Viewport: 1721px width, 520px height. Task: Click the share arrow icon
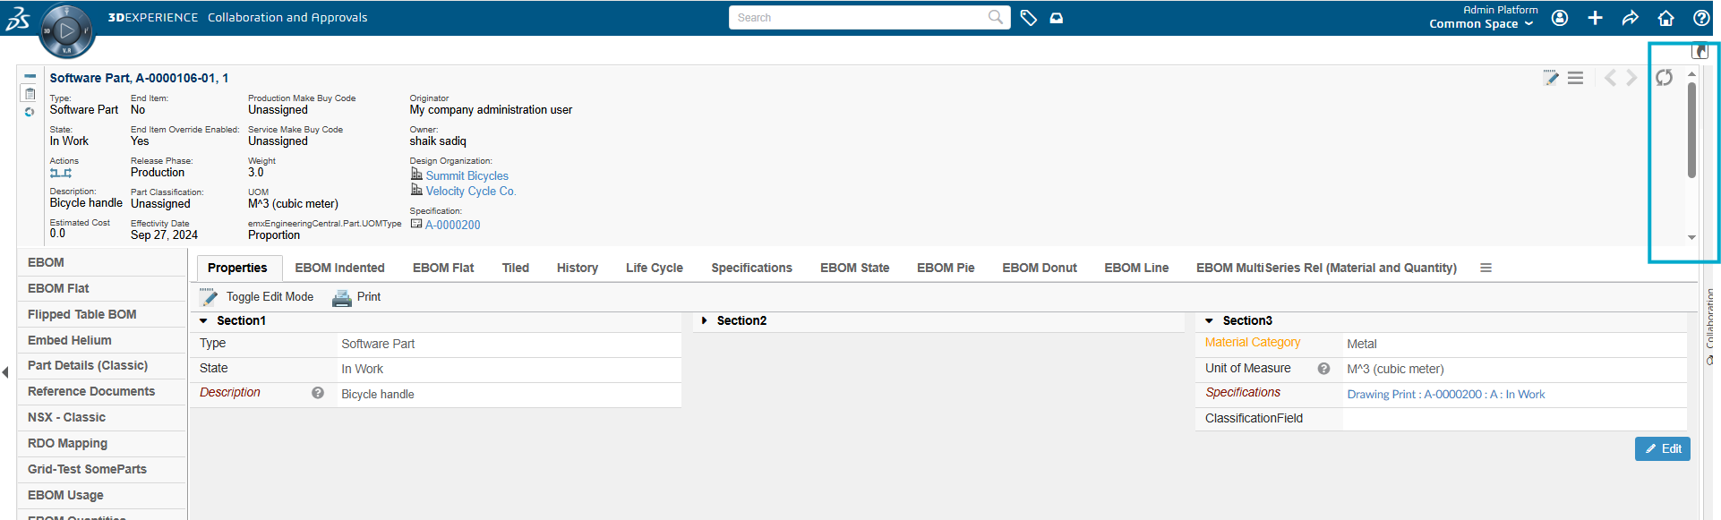(1631, 18)
